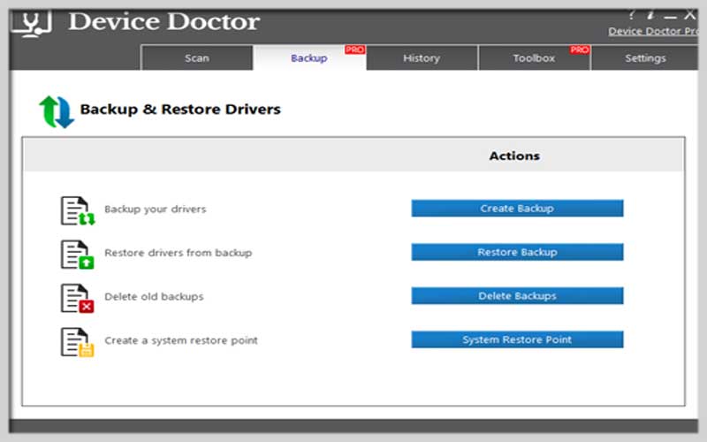This screenshot has height=442, width=707.
Task: Click the Delete Backups button
Action: click(517, 296)
